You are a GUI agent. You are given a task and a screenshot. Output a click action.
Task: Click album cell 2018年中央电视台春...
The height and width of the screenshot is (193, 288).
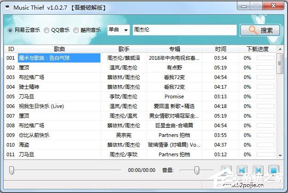174,58
